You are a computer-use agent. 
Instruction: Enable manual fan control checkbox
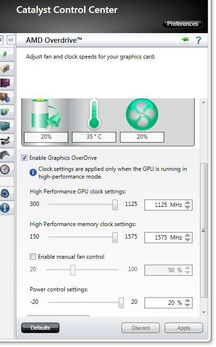tap(33, 257)
